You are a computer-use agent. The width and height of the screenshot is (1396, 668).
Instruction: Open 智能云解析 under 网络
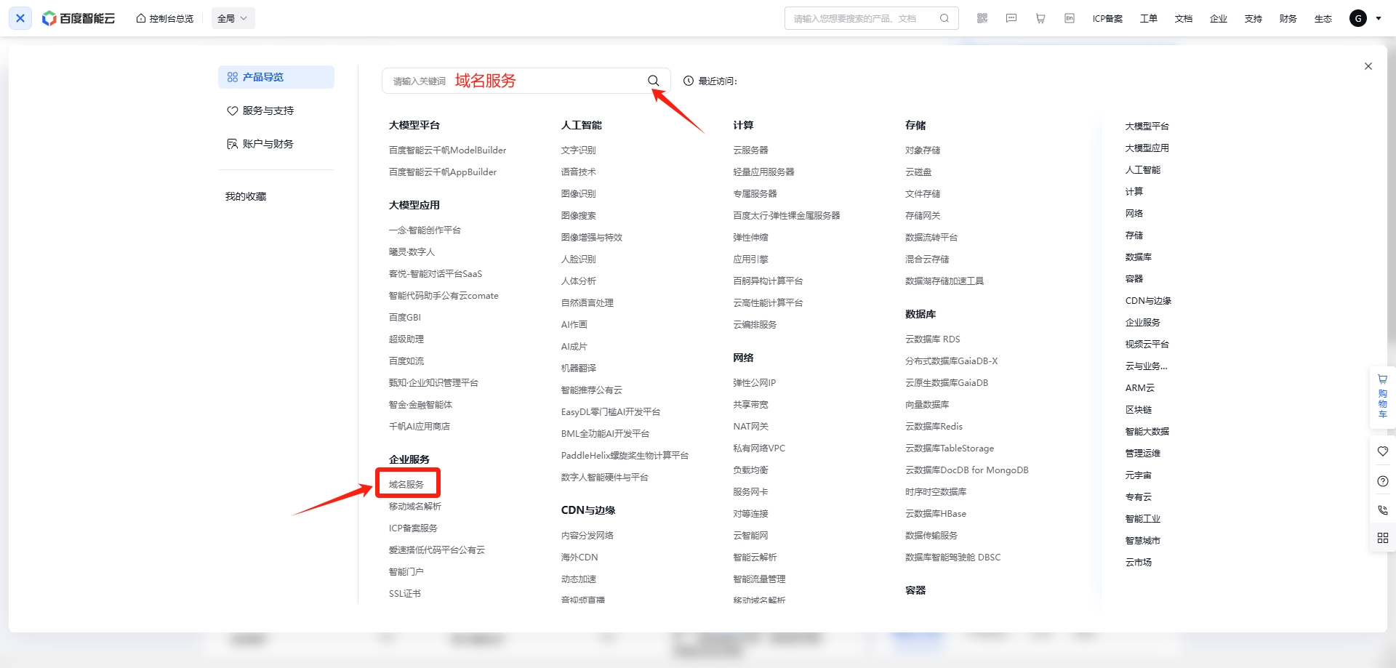(x=755, y=557)
